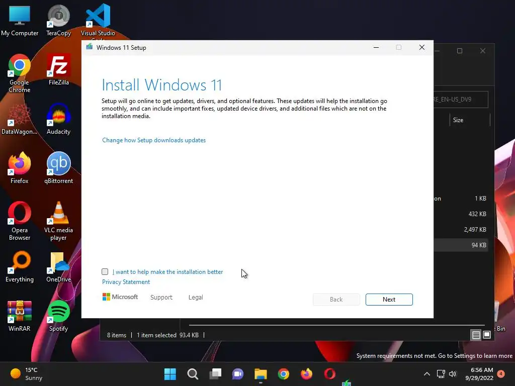
Task: Open Everything desktop shortcut
Action: point(20,267)
